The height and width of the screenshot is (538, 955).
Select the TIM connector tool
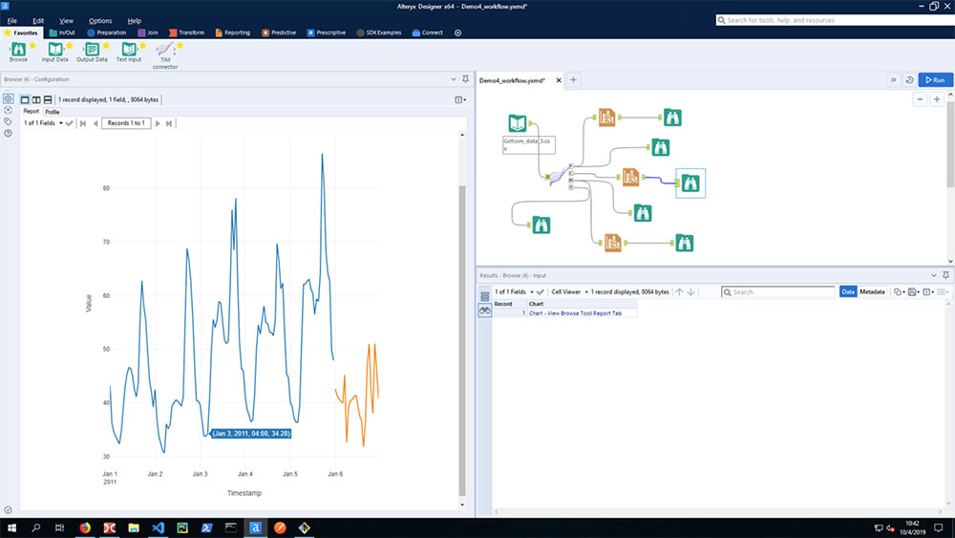[x=165, y=55]
